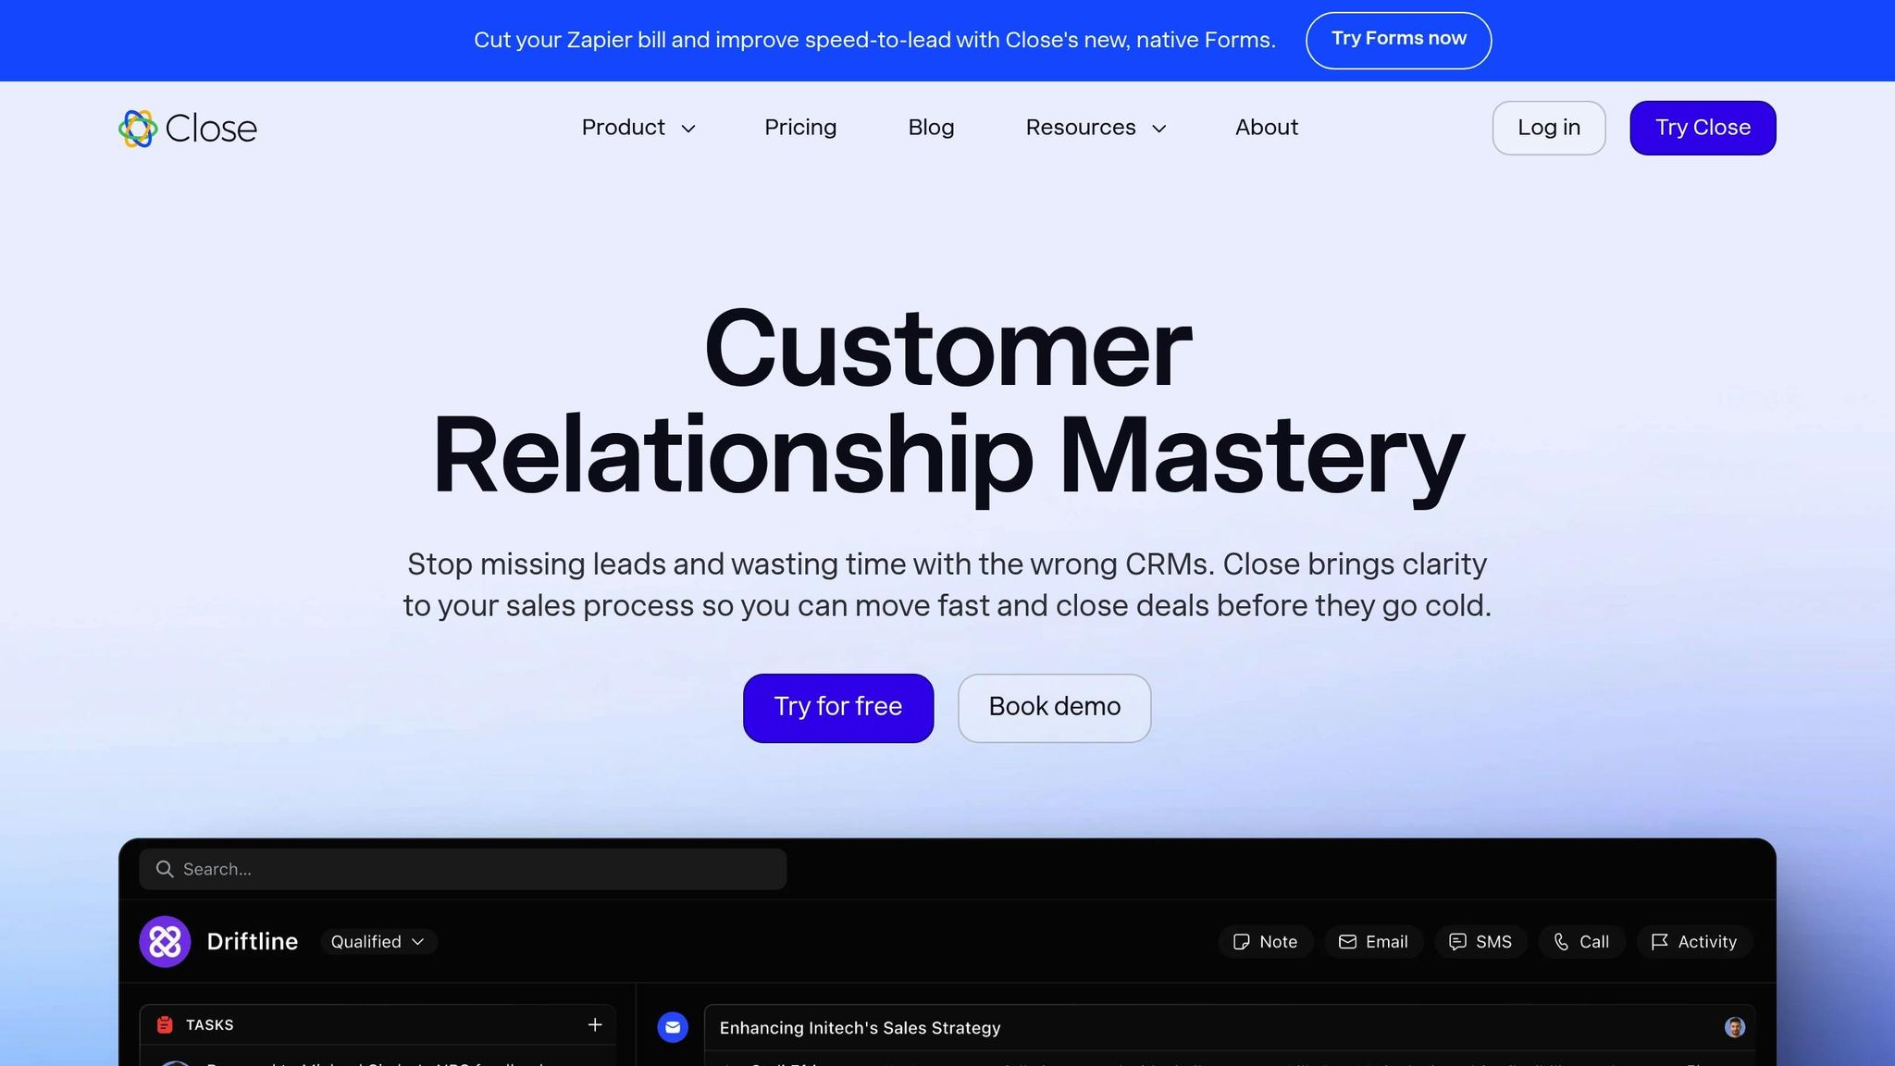Log an Activity with flag button
1895x1066 pixels.
(x=1694, y=942)
